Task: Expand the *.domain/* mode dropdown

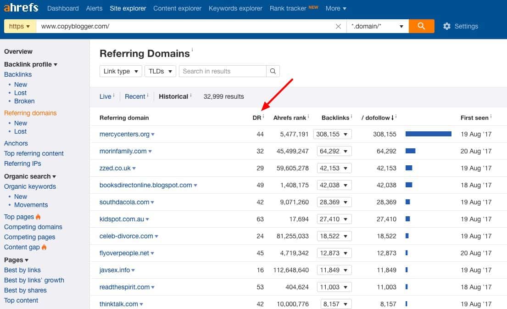Action: pyautogui.click(x=377, y=27)
